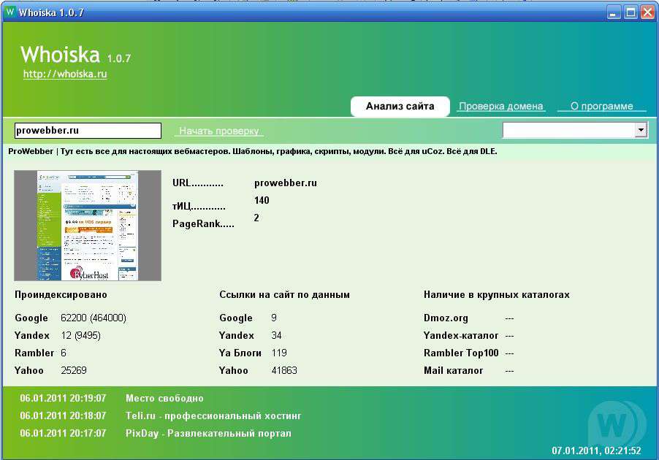
Task: Click inside the empty combo box field
Action: click(x=568, y=130)
